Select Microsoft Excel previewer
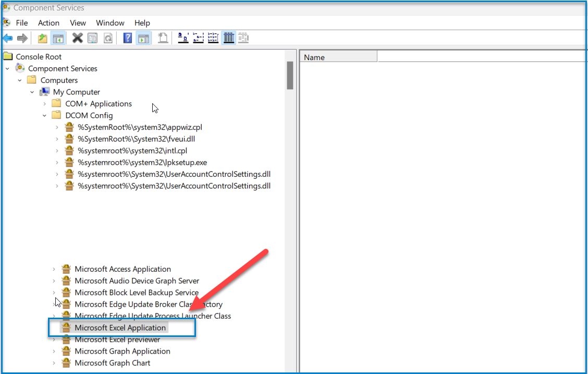This screenshot has width=588, height=374. click(117, 340)
